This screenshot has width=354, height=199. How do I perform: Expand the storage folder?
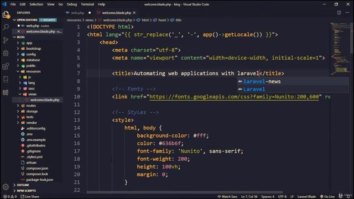pyautogui.click(x=32, y=111)
